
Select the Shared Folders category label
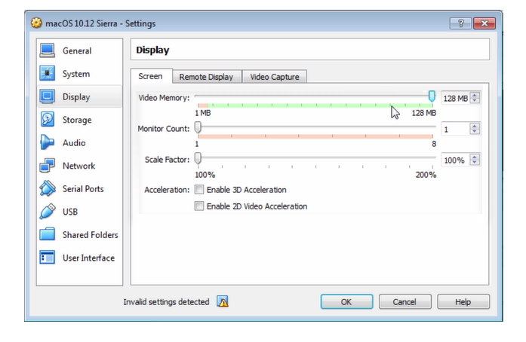coord(91,235)
